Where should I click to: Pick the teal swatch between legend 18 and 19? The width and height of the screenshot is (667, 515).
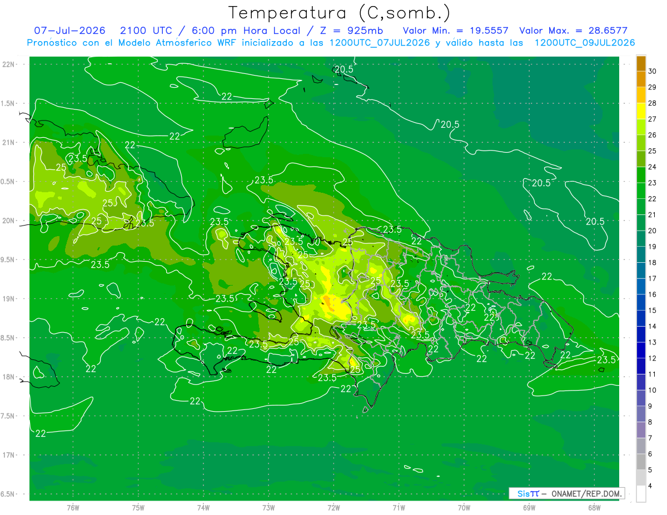641,254
